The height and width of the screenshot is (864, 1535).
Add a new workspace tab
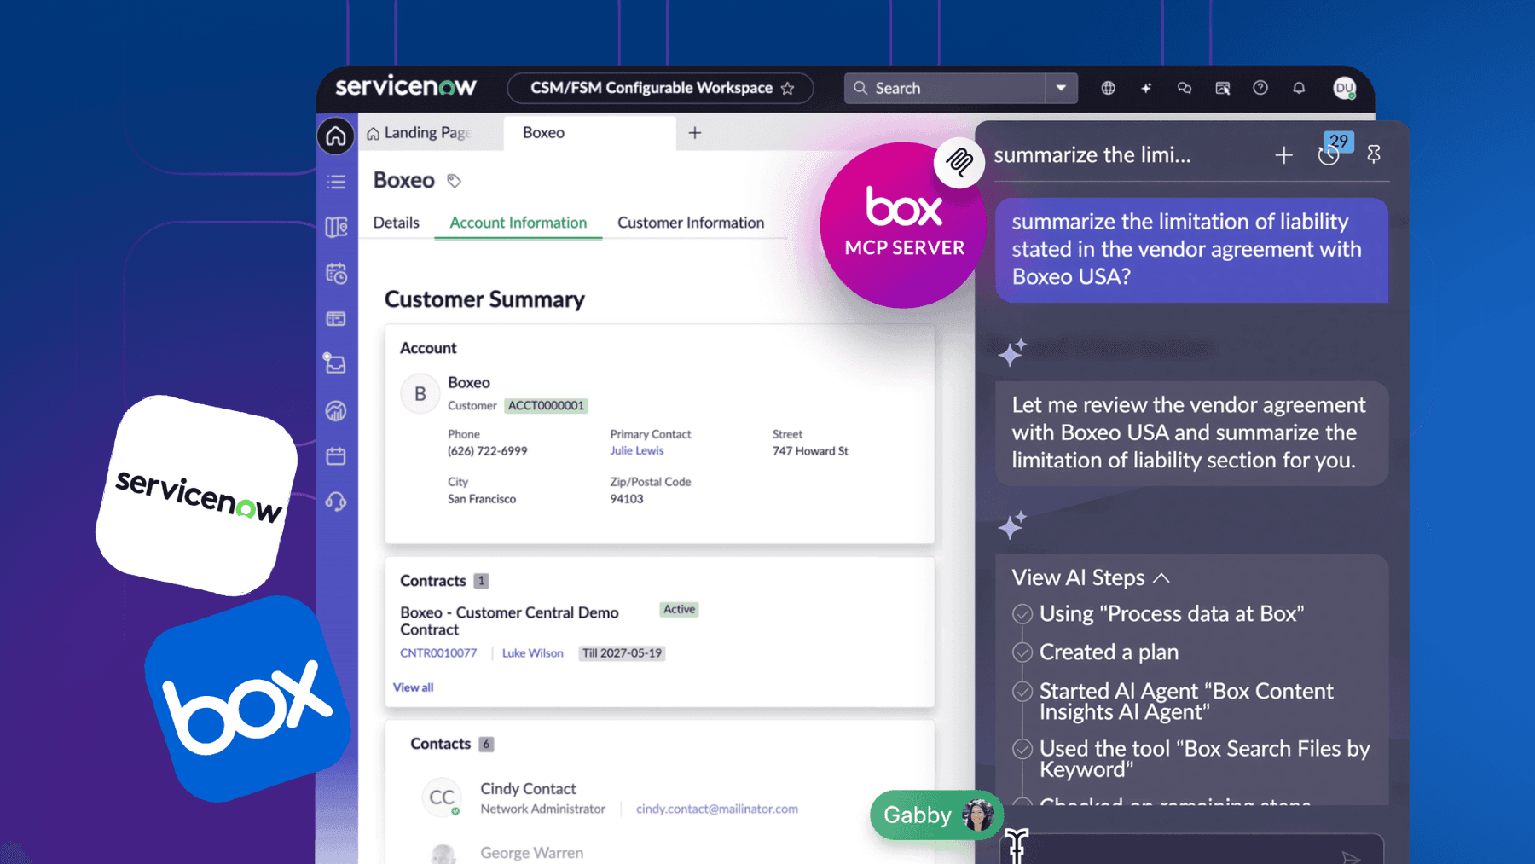point(695,133)
